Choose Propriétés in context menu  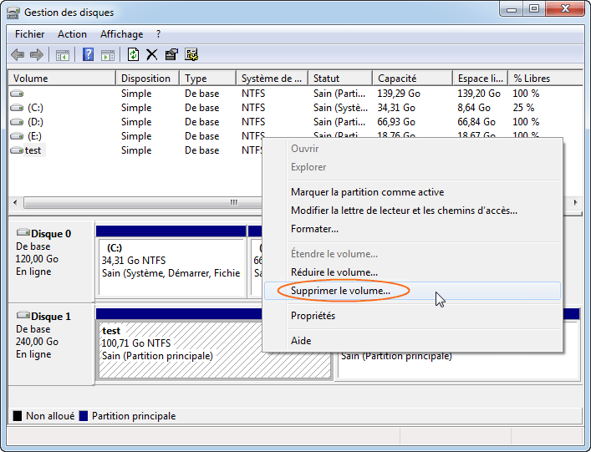412,316
